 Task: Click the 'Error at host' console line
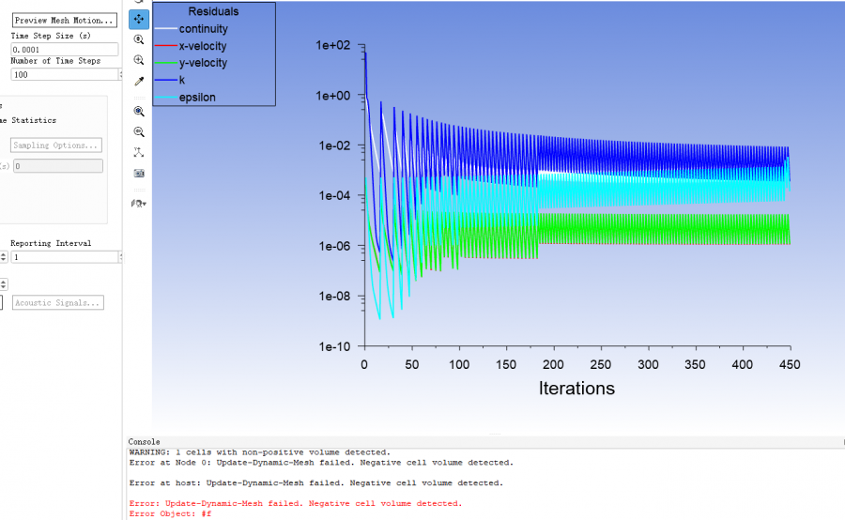(316, 482)
